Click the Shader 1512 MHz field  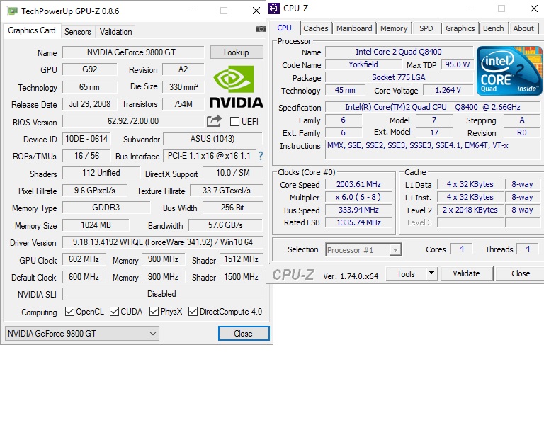241,259
